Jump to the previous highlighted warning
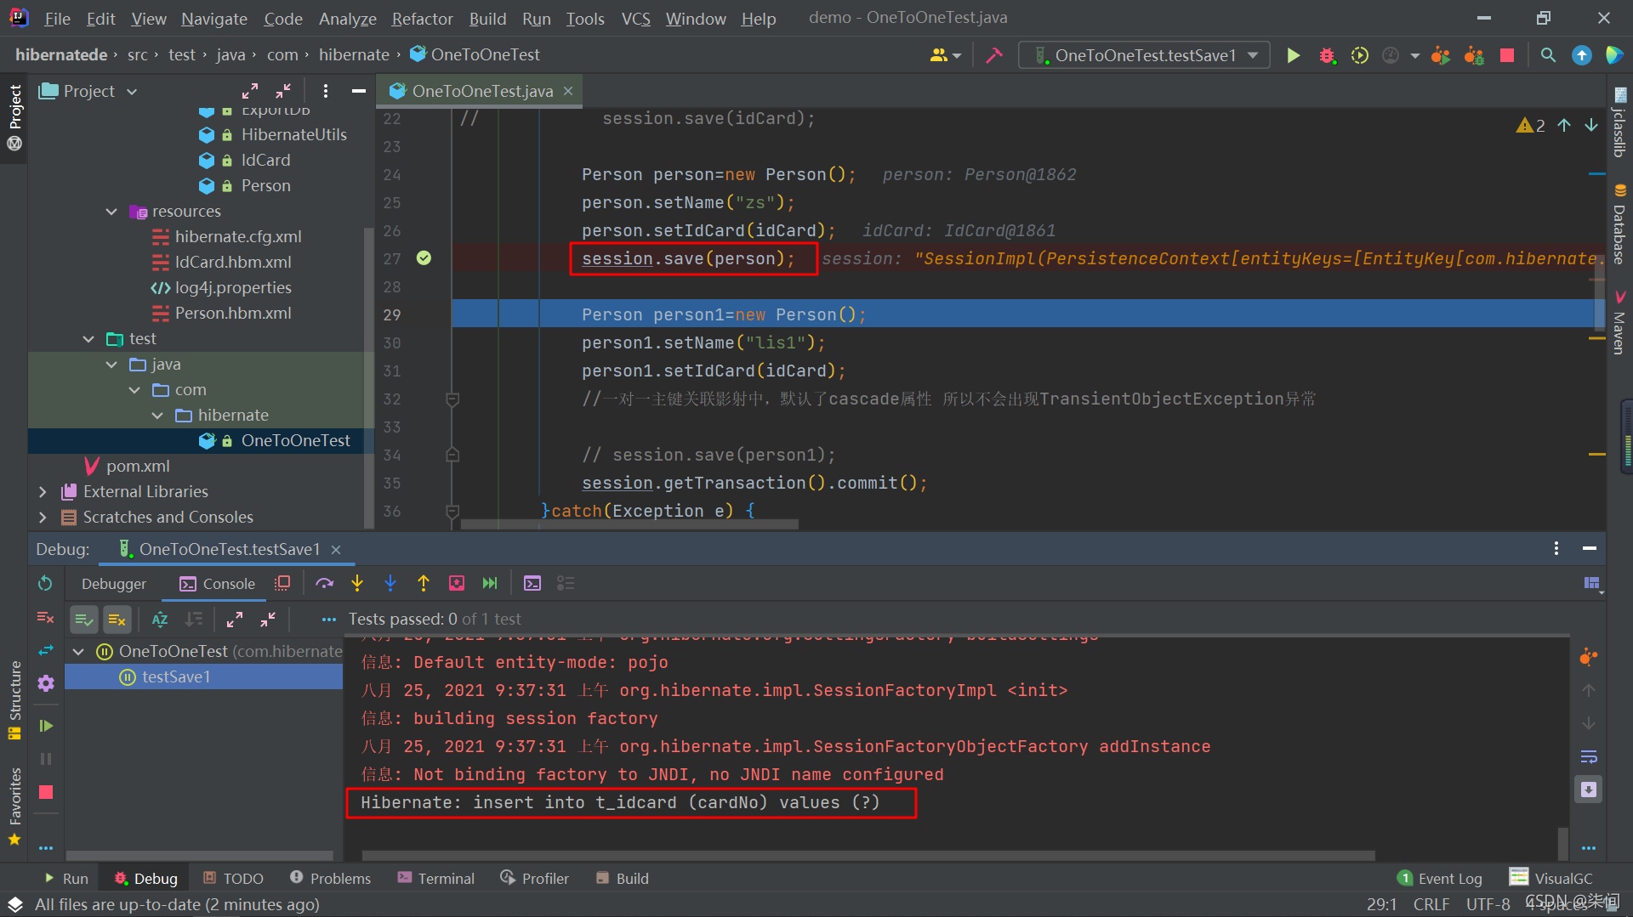The width and height of the screenshot is (1633, 917). click(1564, 125)
